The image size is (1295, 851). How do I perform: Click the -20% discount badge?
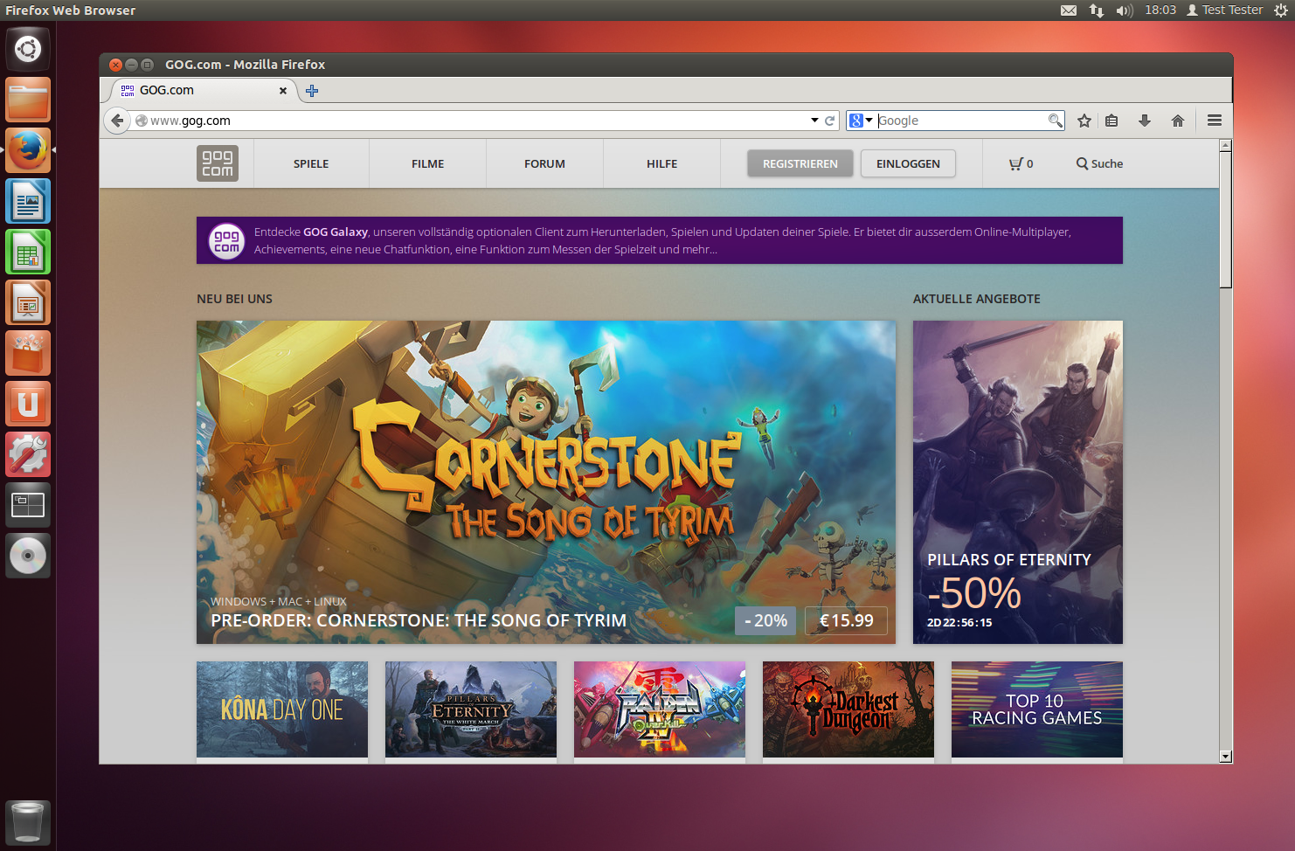coord(765,620)
